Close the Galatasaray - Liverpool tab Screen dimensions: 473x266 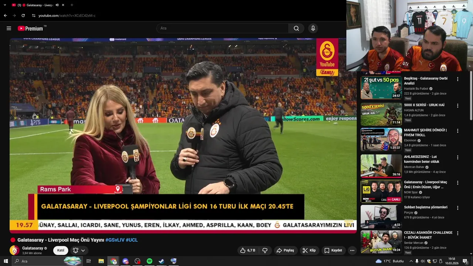click(x=63, y=5)
